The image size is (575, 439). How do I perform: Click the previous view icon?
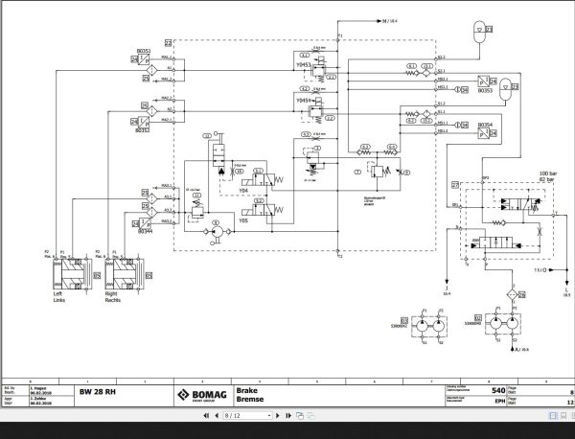click(x=300, y=416)
